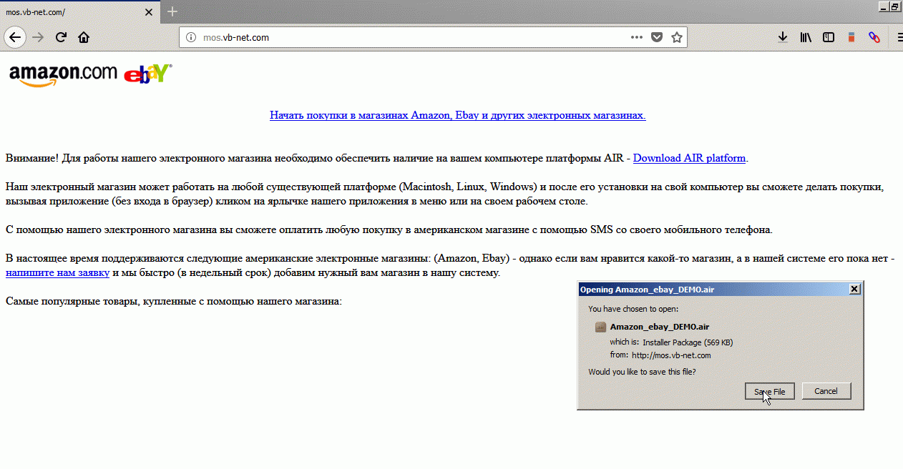The height and width of the screenshot is (469, 903).
Task: Open the browser home page
Action: [x=84, y=37]
